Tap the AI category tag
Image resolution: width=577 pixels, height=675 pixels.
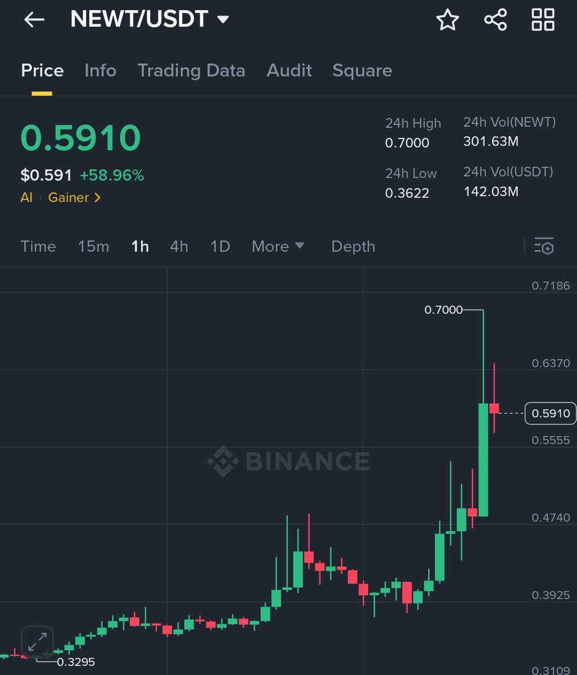coord(26,197)
